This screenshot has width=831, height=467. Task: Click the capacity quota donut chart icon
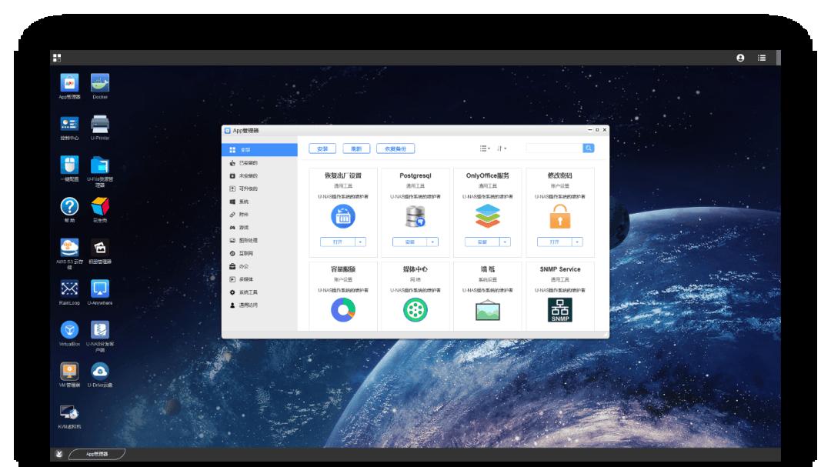tap(343, 310)
